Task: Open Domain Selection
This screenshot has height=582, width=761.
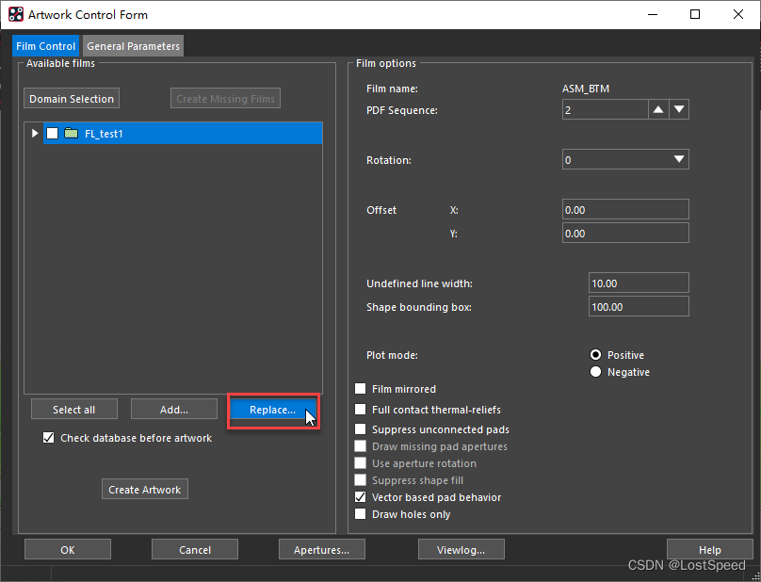Action: 72,99
